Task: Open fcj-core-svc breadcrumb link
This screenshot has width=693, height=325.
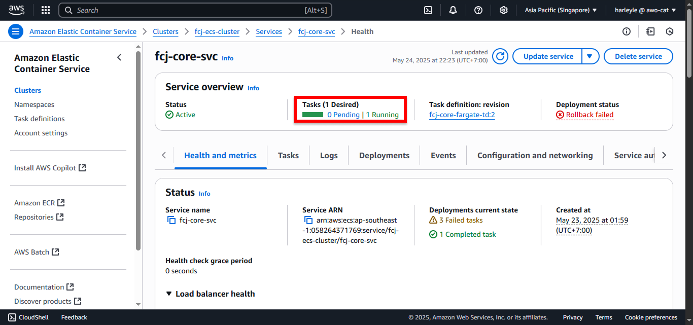Action: [317, 31]
